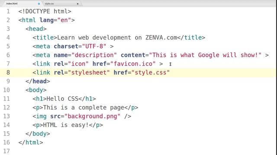
Task: Click the closing </body> tag
Action: (x=38, y=134)
